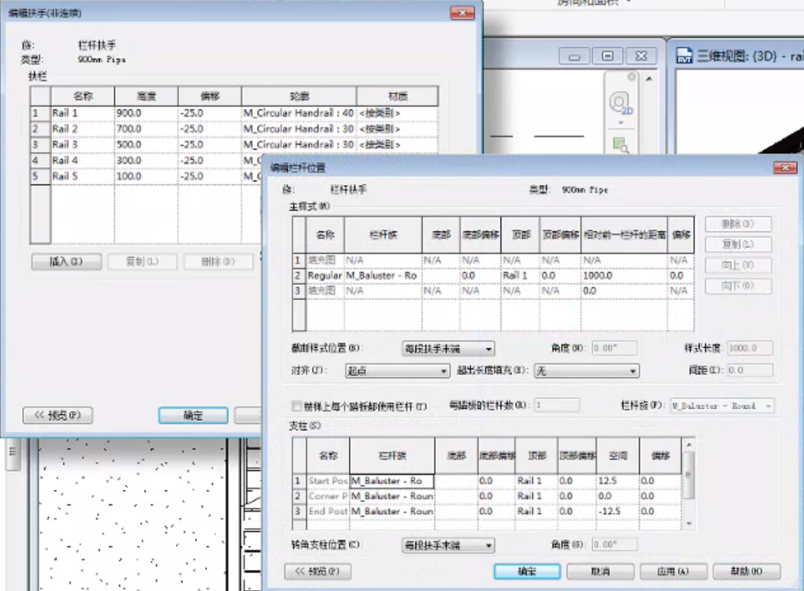The width and height of the screenshot is (804, 591).
Task: Select the 1000.0 distance cell in 主样式
Action: click(624, 276)
